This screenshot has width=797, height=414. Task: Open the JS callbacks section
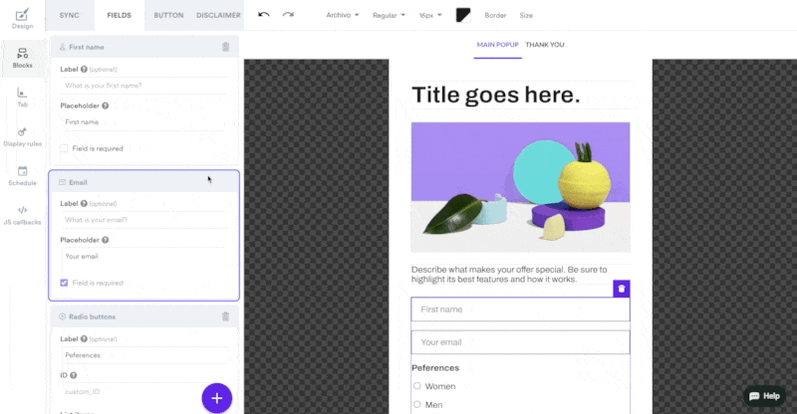tap(22, 215)
